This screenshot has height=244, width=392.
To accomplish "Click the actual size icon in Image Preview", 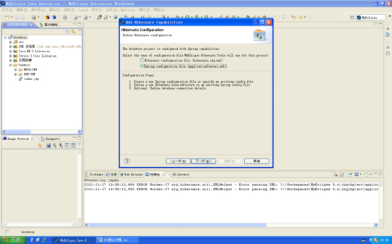I will click(x=67, y=145).
